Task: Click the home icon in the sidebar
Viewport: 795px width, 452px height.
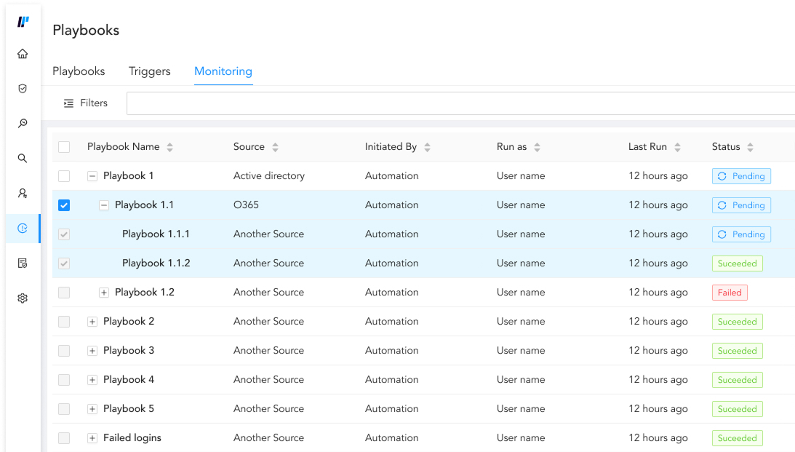Action: 23,54
